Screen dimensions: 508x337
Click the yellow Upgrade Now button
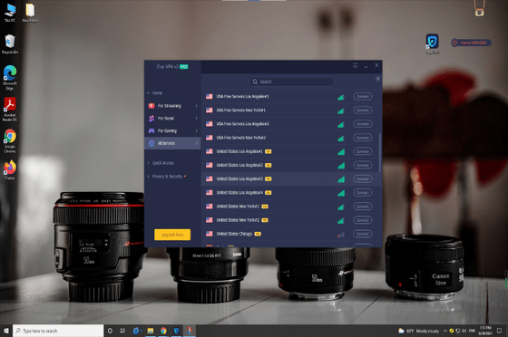tap(172, 235)
